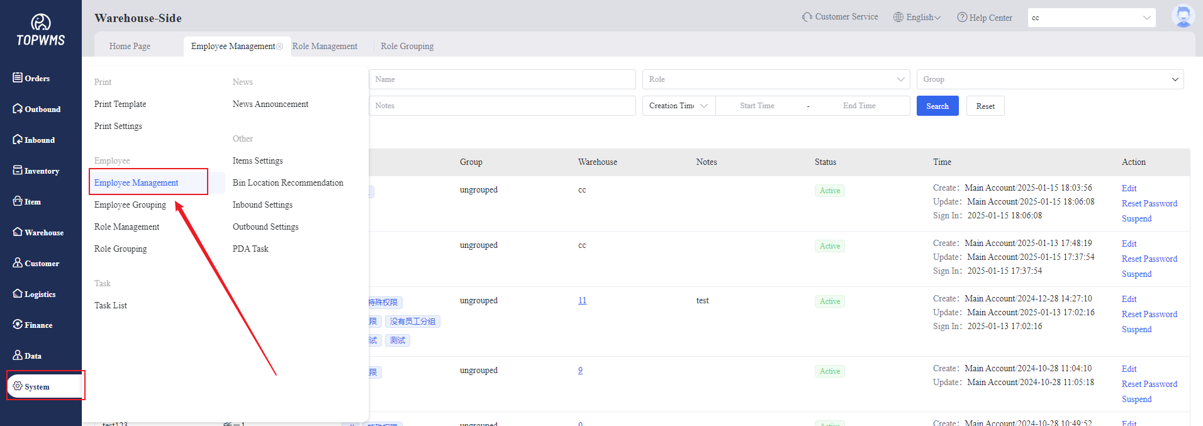Click the blue Search button
This screenshot has height=426, width=1203.
coord(937,106)
